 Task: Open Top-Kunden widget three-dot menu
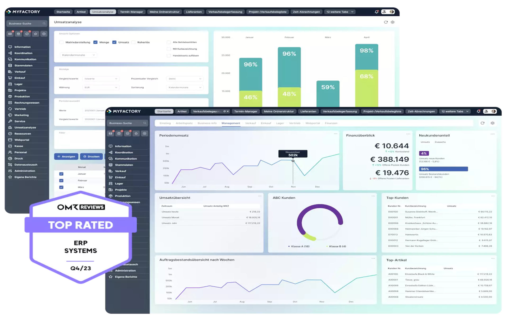tap(493, 196)
